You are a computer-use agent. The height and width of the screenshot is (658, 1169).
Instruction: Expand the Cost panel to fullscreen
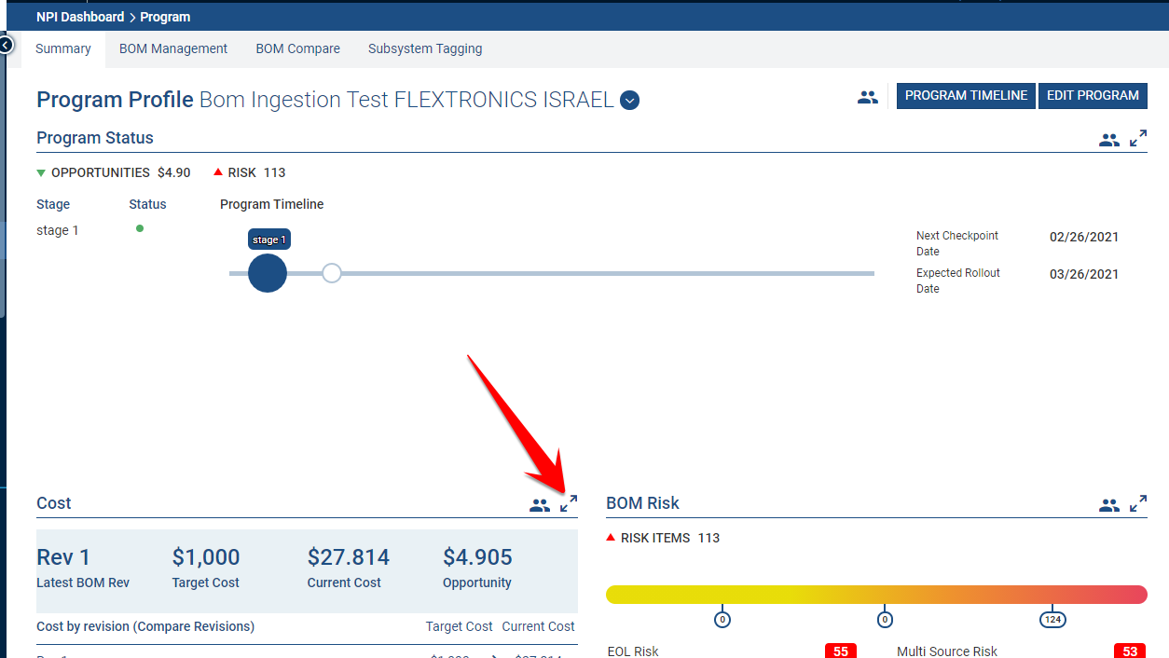click(569, 504)
